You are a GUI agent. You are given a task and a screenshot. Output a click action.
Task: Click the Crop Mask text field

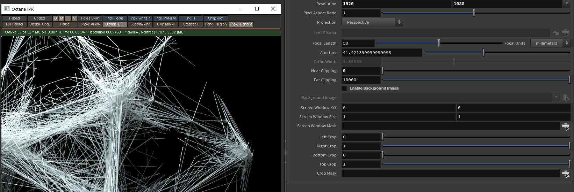451,174
